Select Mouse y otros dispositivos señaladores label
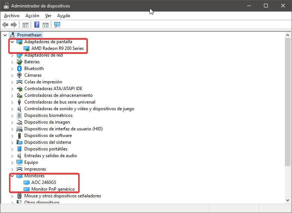The width and height of the screenshot is (292, 213). (62, 196)
